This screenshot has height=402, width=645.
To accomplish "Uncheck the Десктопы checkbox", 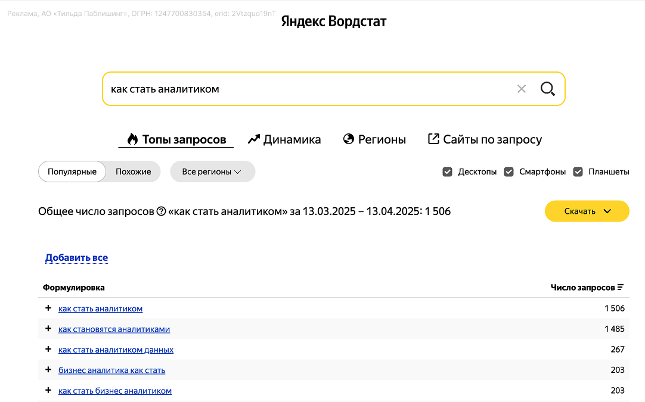I will point(448,172).
